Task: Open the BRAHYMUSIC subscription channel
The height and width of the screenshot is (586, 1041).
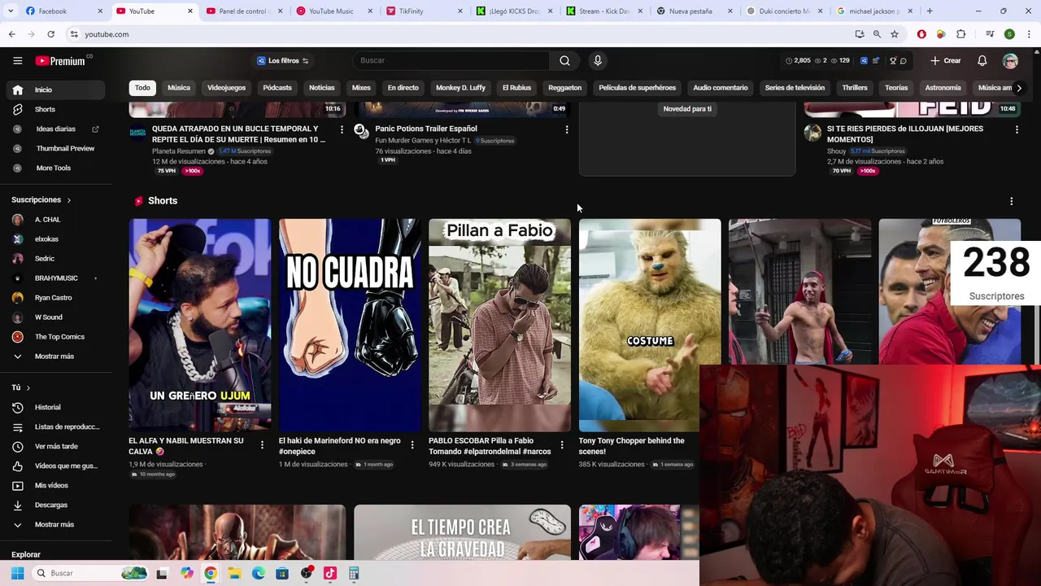Action: pos(57,278)
